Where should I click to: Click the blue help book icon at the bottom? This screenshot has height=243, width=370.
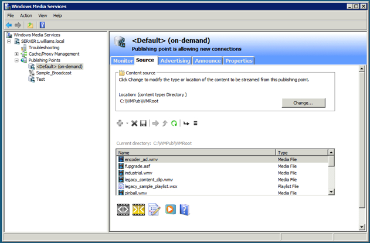point(185,210)
